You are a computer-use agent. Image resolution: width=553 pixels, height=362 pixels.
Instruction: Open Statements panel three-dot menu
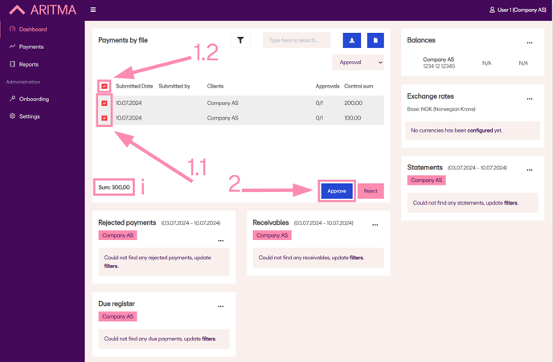(530, 170)
